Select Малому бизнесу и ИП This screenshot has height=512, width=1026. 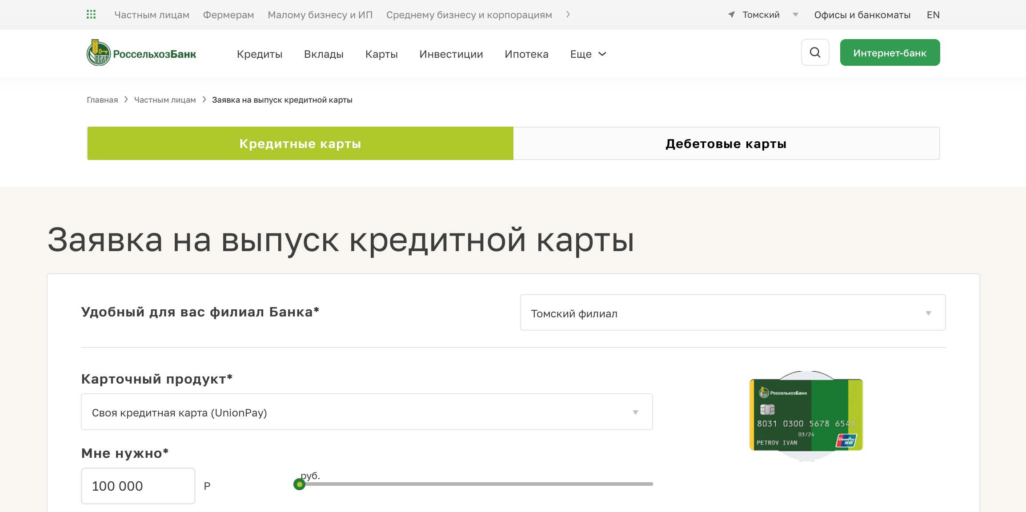pos(320,15)
